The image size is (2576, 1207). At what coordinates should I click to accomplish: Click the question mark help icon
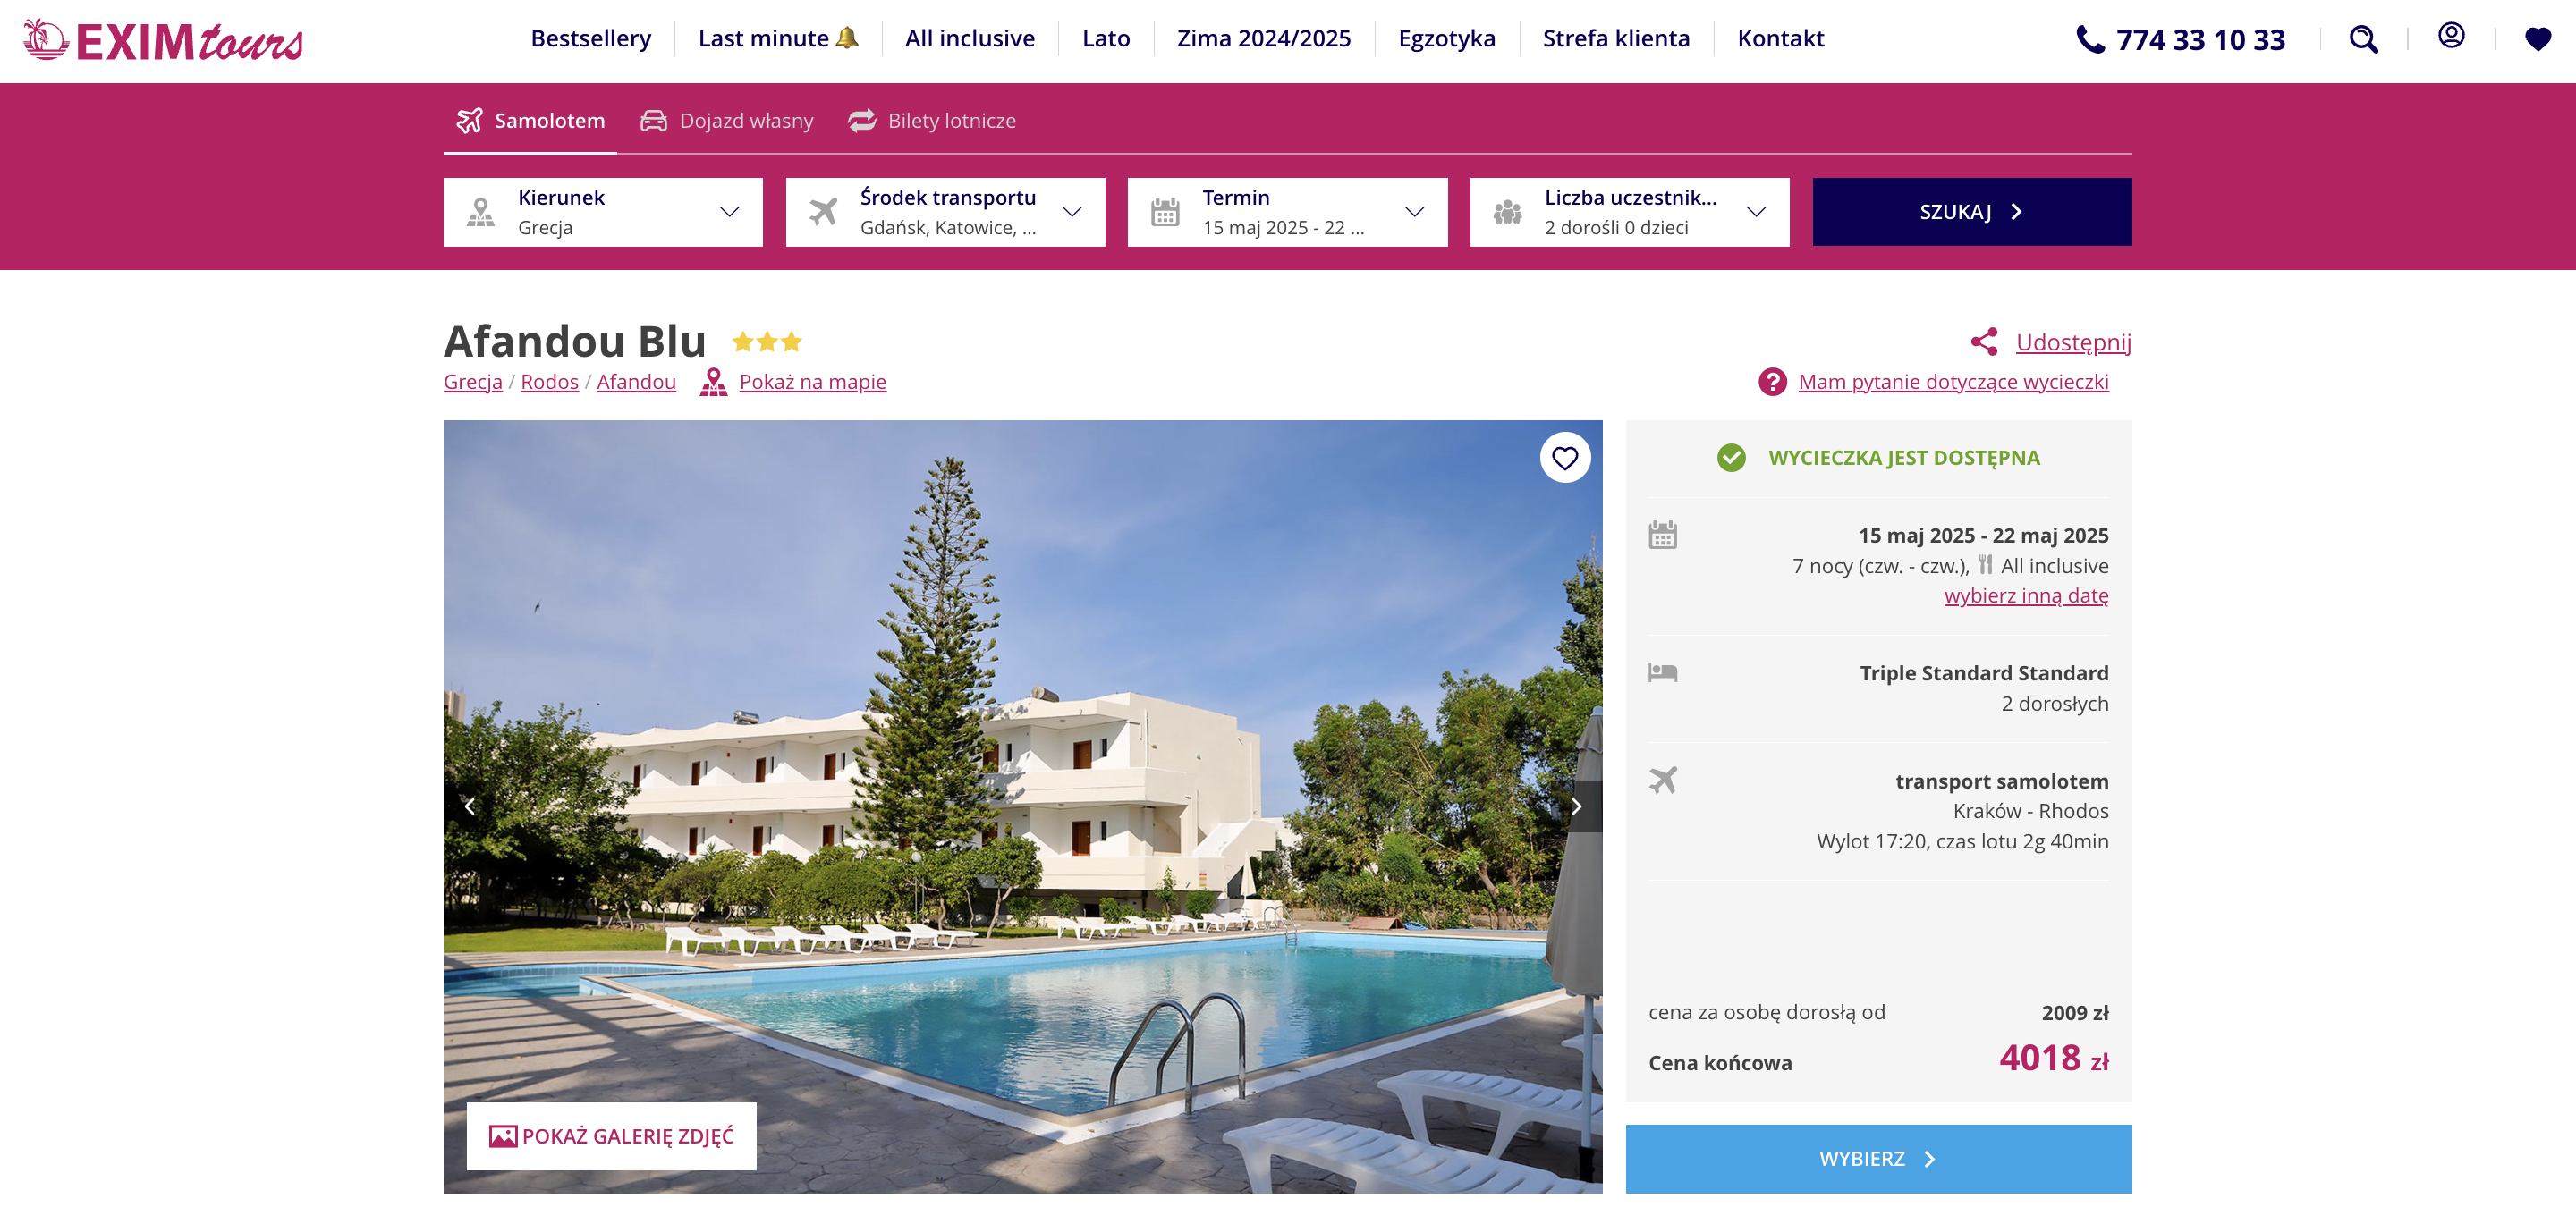point(1772,382)
